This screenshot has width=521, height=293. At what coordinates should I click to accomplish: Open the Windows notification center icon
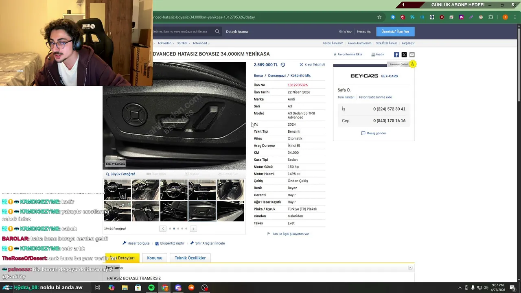click(x=512, y=288)
